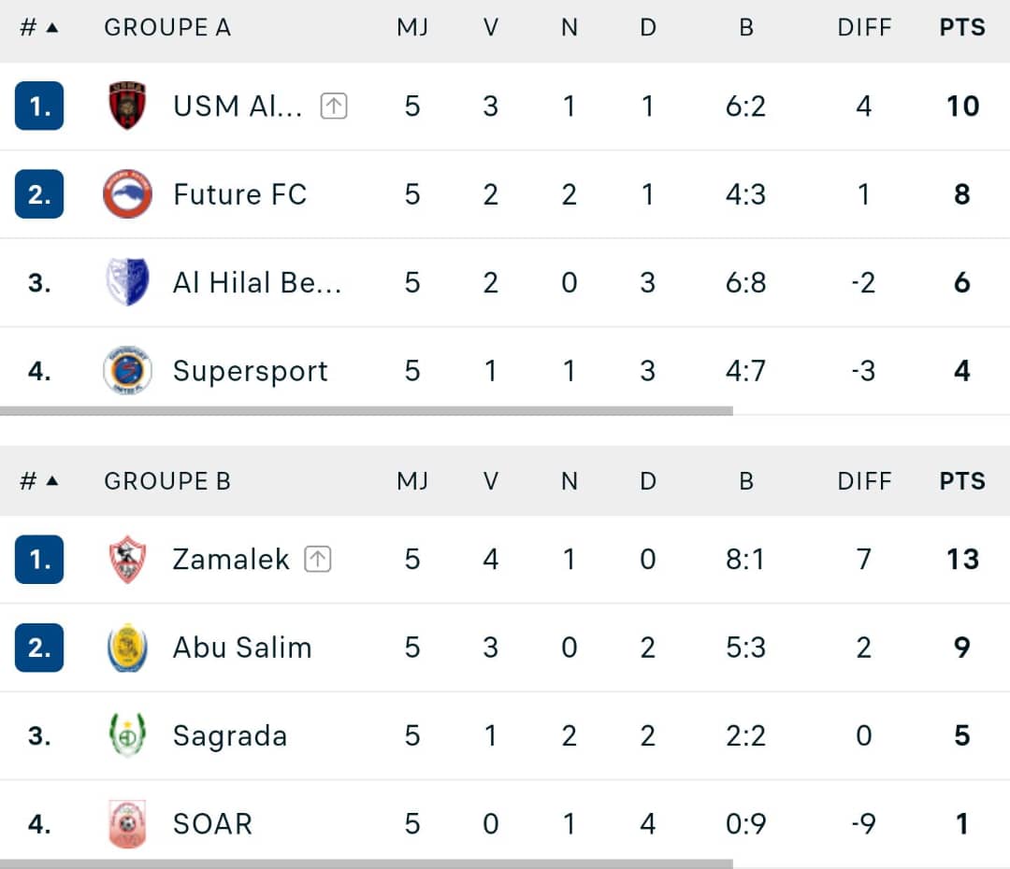Sort Groupe B by rank arrow

tap(52, 481)
